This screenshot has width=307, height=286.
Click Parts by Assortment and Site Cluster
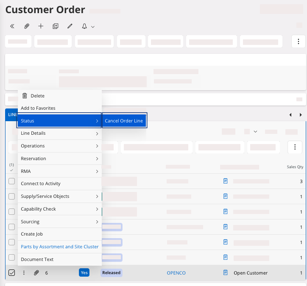(59, 247)
